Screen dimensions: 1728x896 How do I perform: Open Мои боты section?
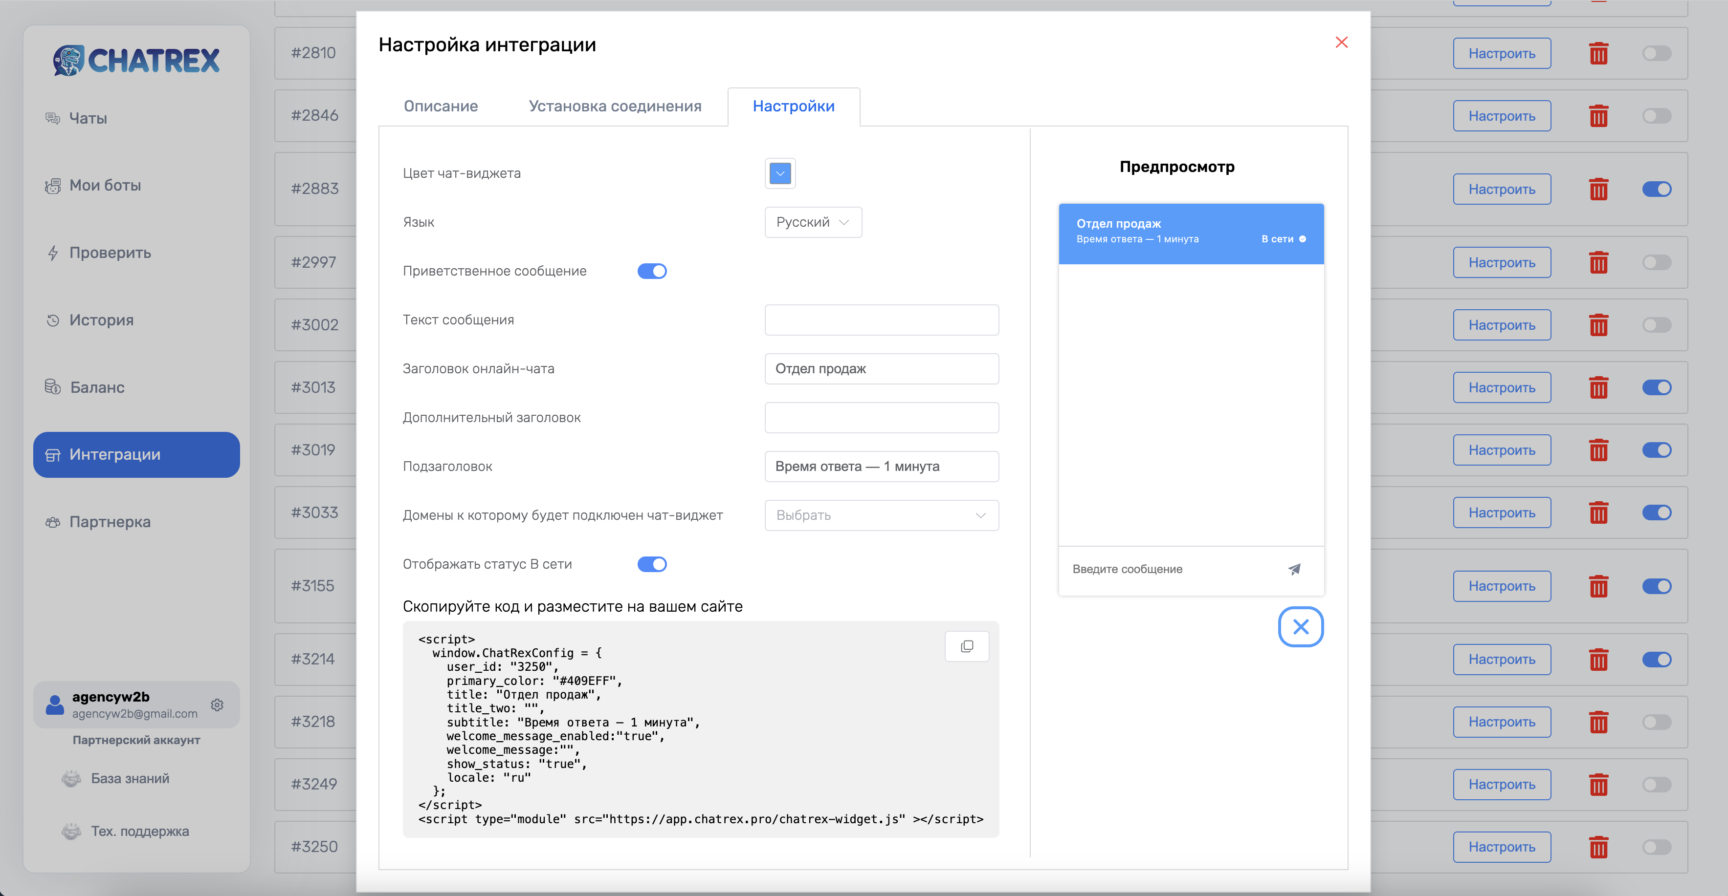coord(136,186)
